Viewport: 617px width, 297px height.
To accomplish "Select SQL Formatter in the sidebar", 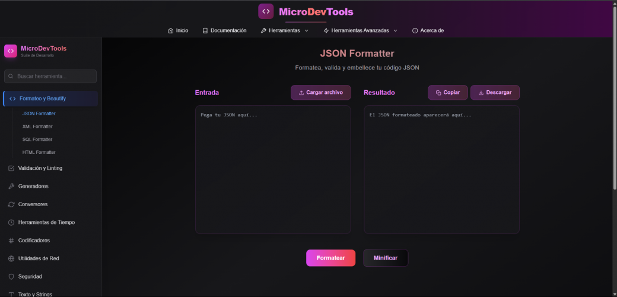I will tap(37, 140).
